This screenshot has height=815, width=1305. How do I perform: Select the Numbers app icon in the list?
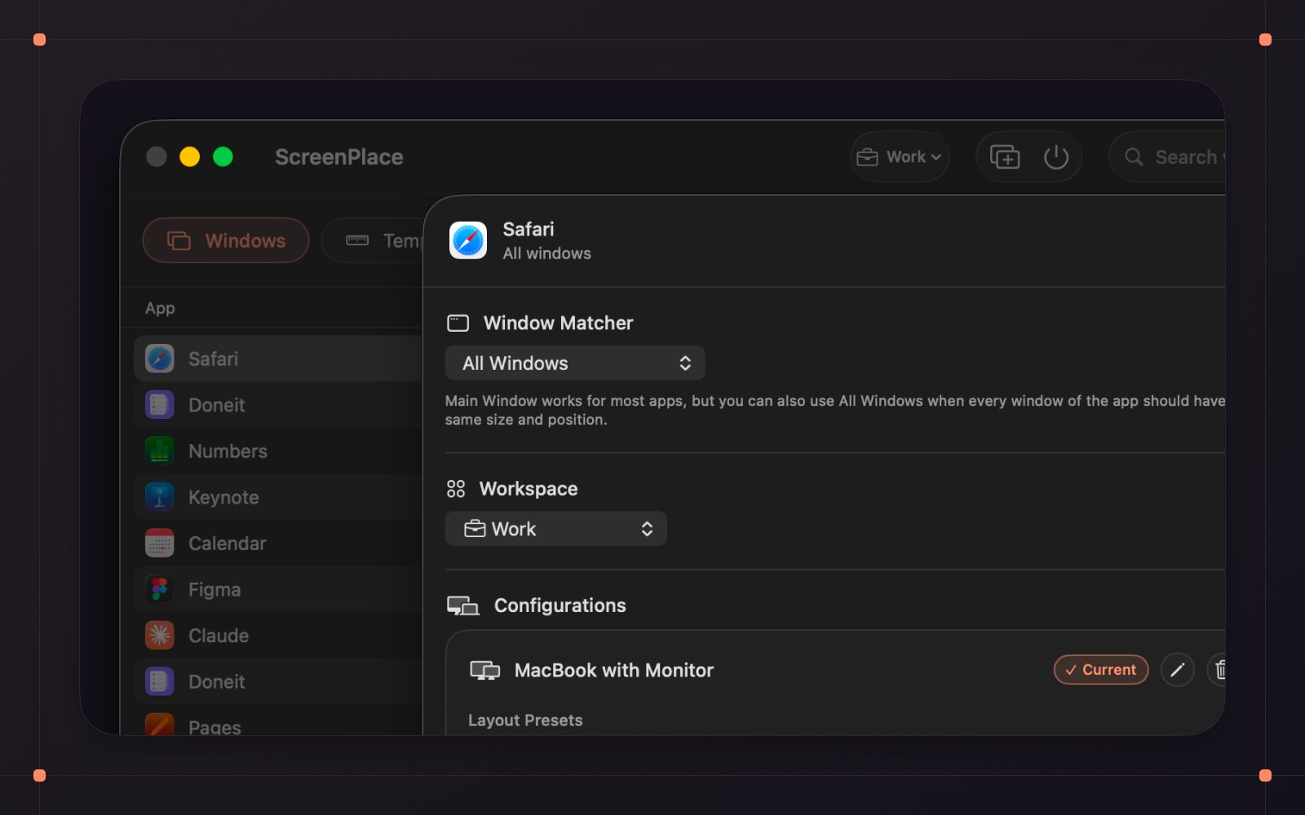pos(160,451)
